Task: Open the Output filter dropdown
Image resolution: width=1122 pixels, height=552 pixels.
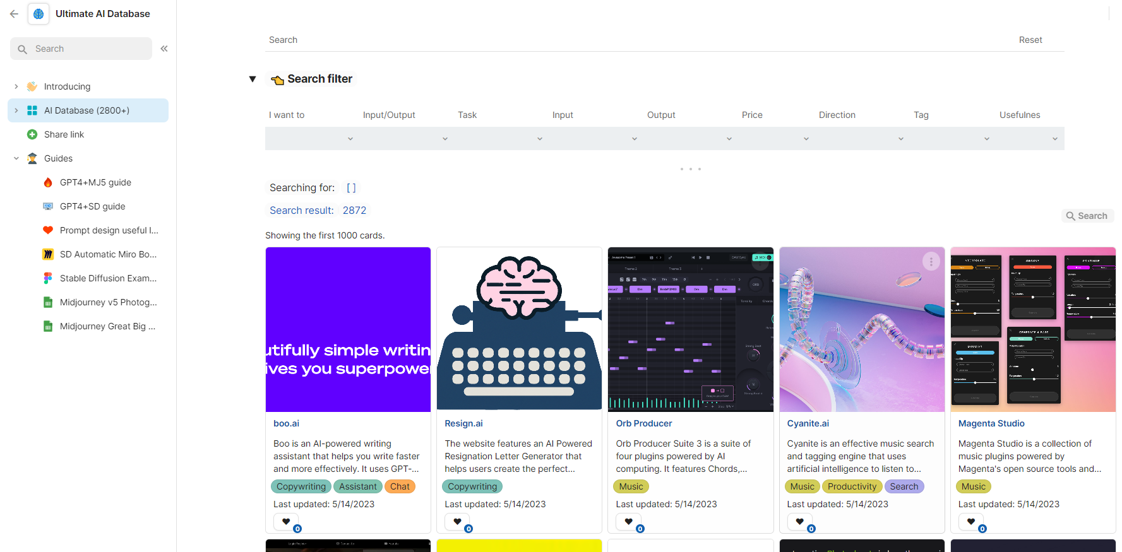Action: (691, 139)
